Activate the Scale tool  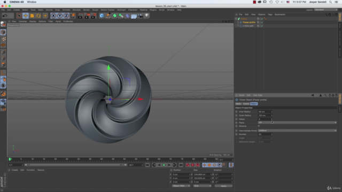pyautogui.click(x=32, y=15)
